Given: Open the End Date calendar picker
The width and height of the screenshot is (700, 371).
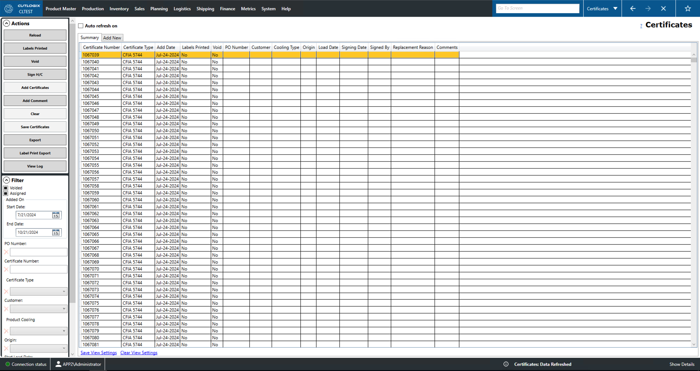Looking at the screenshot, I should (x=56, y=232).
